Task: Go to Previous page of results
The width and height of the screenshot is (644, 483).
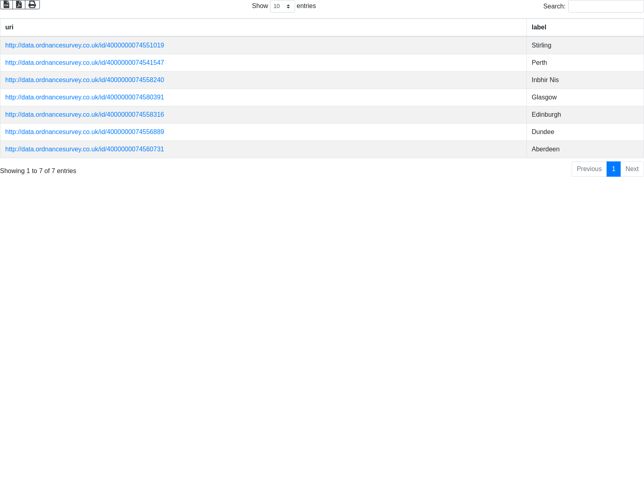Action: (x=589, y=169)
